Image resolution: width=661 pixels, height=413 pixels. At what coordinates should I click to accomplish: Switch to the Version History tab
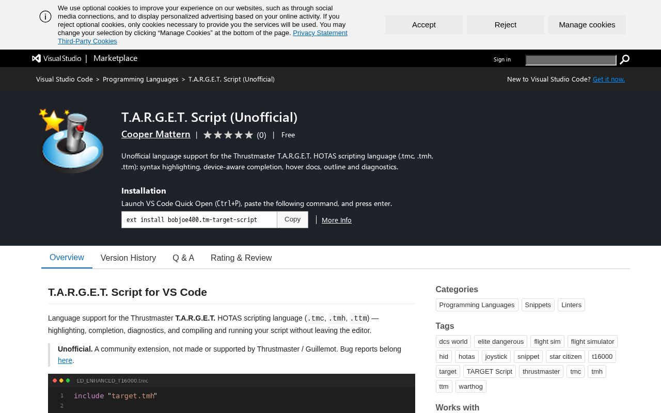(128, 258)
